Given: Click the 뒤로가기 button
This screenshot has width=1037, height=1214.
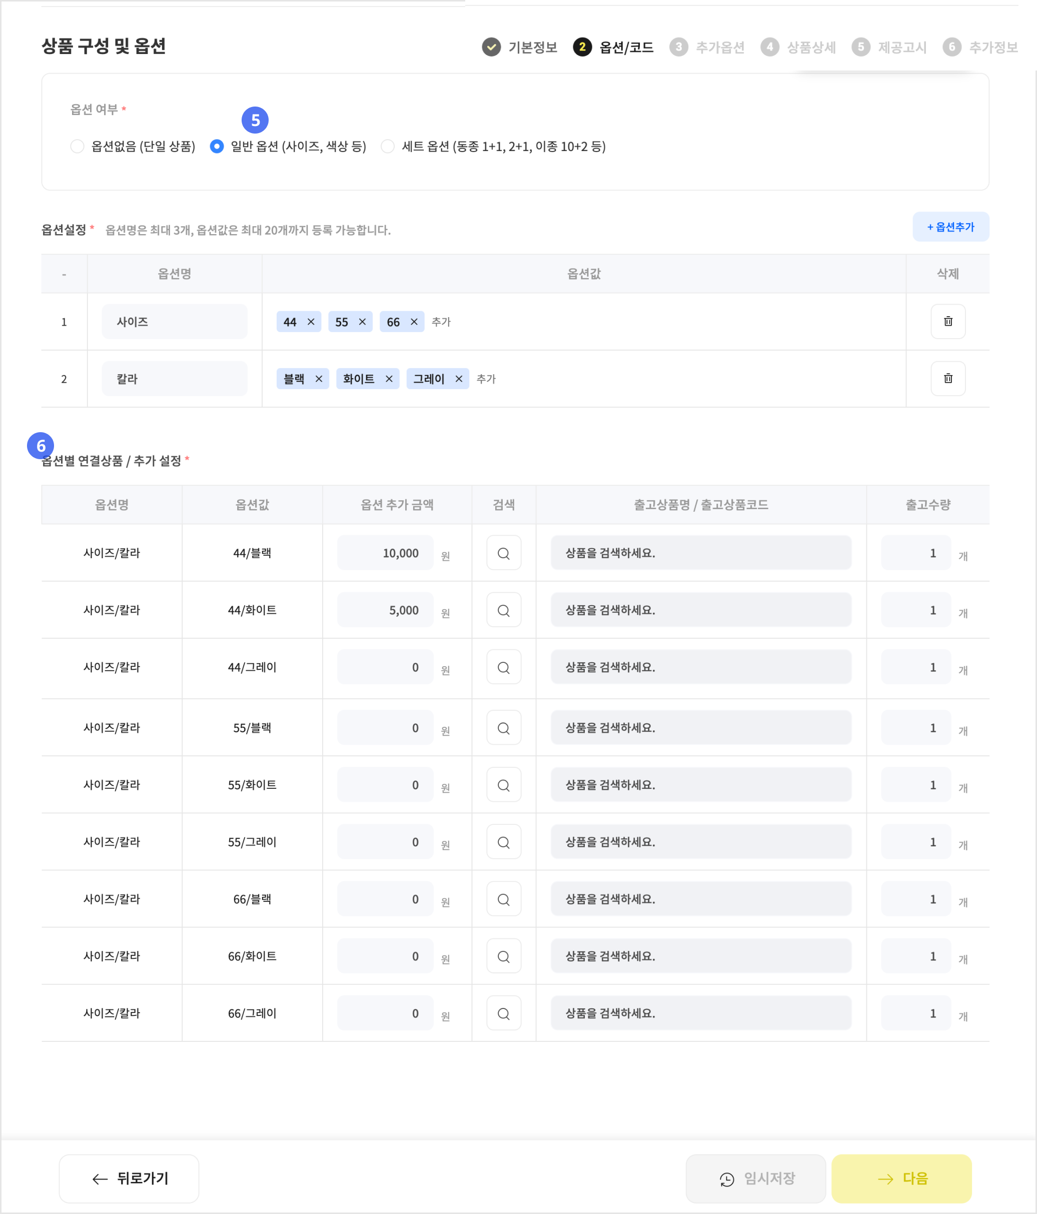Looking at the screenshot, I should click(x=129, y=1178).
